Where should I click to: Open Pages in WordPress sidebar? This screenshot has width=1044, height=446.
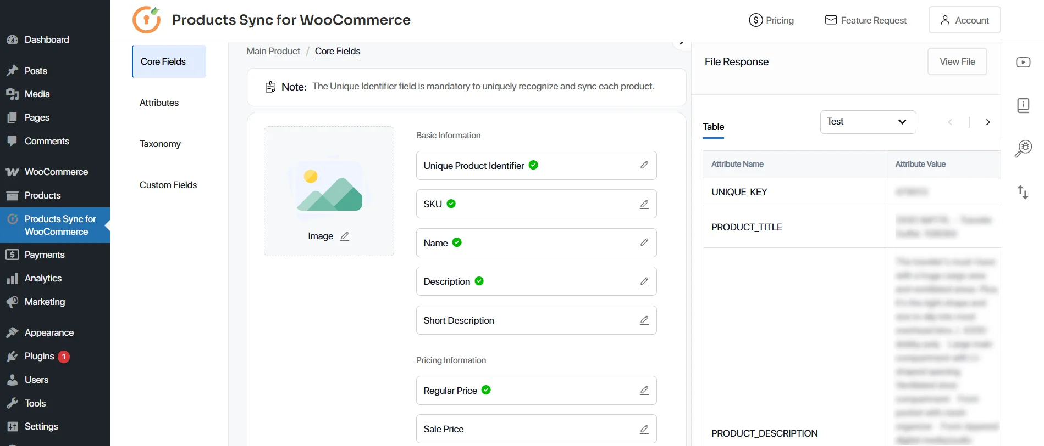(55, 117)
